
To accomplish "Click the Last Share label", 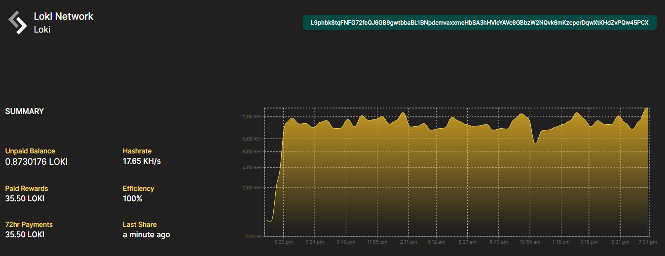I will coord(140,224).
